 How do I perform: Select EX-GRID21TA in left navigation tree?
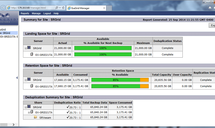(x=9, y=37)
